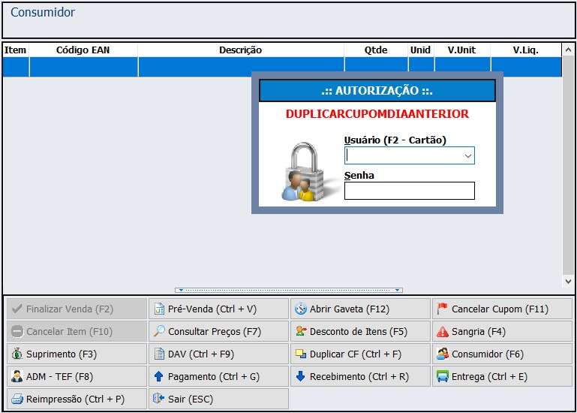Click the Sangria warning triangle icon
This screenshot has width=577, height=413.
[443, 331]
